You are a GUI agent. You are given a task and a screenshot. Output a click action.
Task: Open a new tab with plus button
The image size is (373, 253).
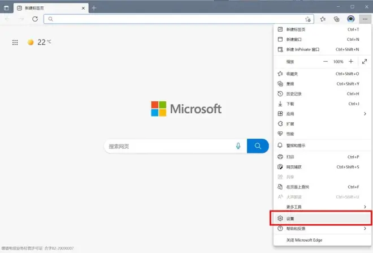(94, 8)
